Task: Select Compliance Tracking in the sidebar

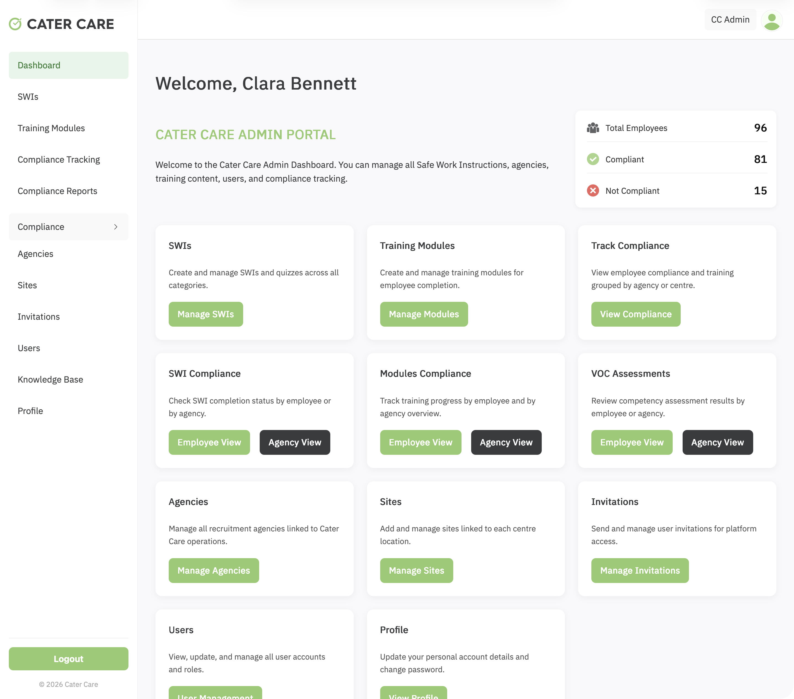Action: click(68, 160)
